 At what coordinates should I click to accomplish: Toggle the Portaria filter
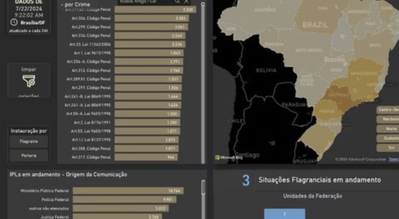(x=29, y=155)
